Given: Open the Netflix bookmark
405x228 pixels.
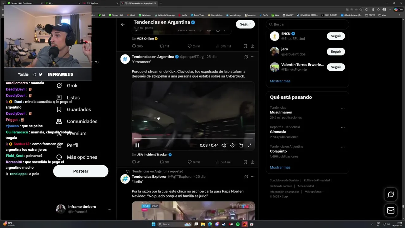Looking at the screenshot, I should 183,15.
